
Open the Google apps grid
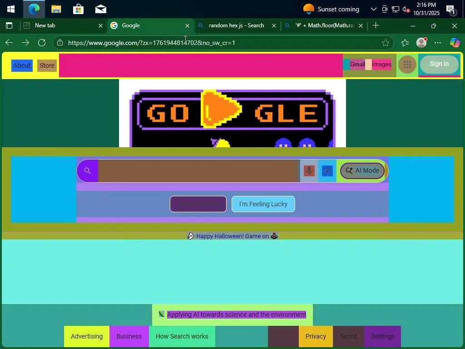tap(407, 65)
